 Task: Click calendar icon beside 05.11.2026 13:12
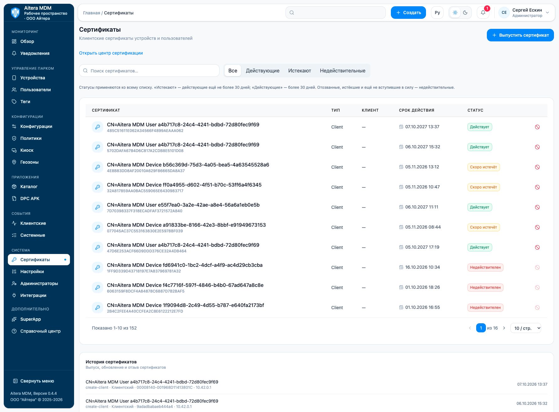point(401,167)
